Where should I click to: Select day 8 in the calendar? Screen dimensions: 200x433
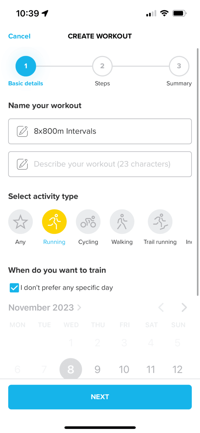tap(71, 369)
